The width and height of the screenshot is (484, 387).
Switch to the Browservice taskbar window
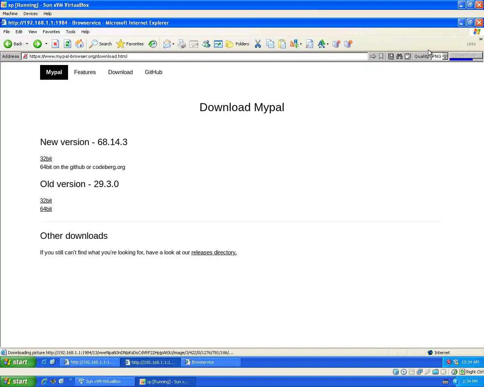[x=211, y=362]
